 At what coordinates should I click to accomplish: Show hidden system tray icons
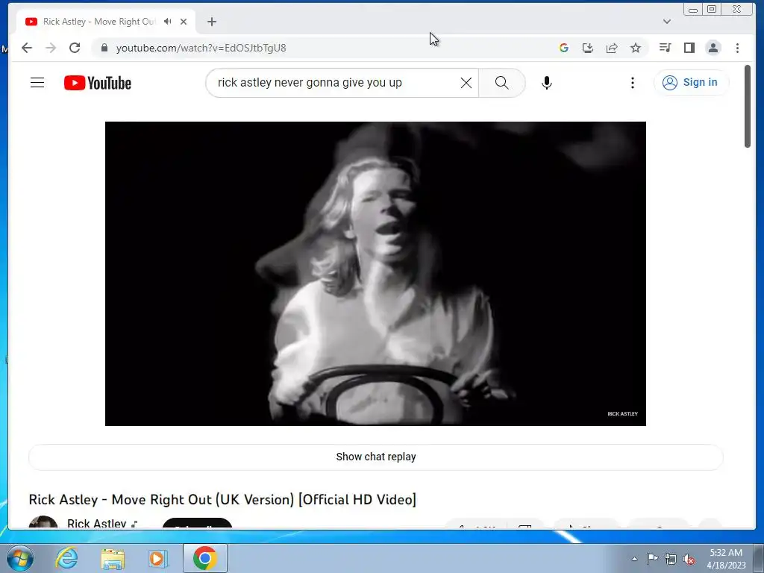tap(634, 559)
